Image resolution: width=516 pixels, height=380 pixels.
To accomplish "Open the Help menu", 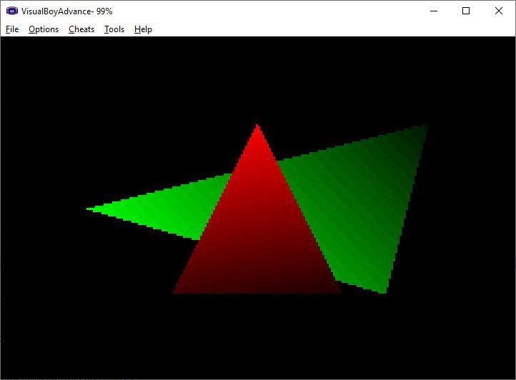I will [143, 29].
